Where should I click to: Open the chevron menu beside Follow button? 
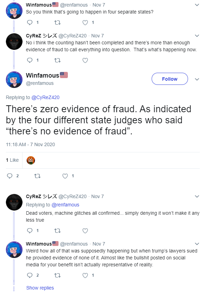197,79
